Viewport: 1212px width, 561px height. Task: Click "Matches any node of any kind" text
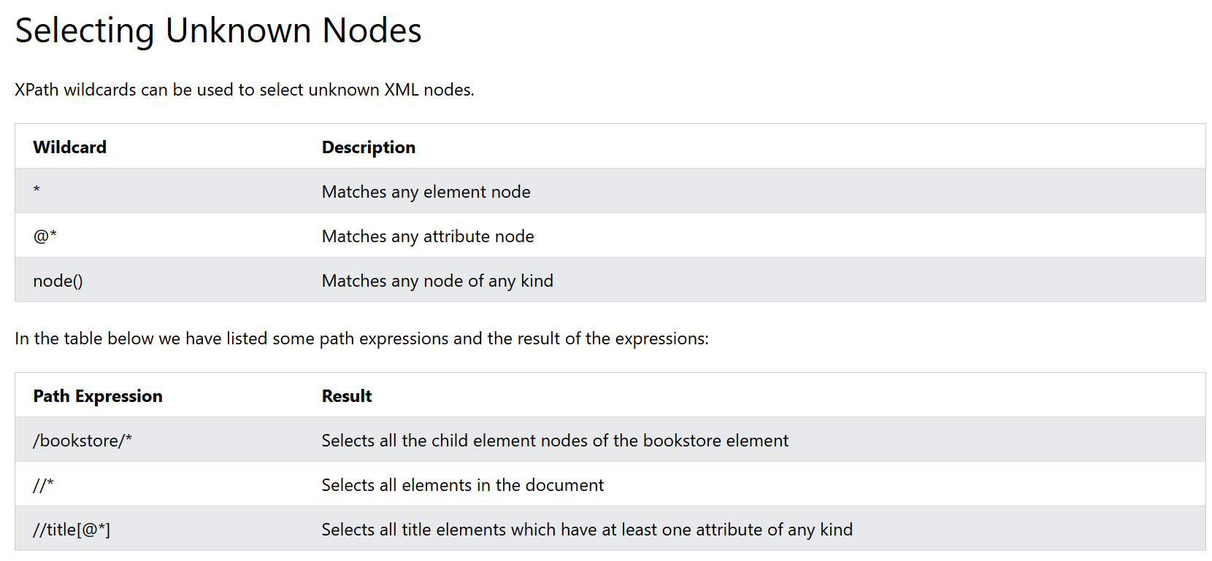tap(437, 281)
